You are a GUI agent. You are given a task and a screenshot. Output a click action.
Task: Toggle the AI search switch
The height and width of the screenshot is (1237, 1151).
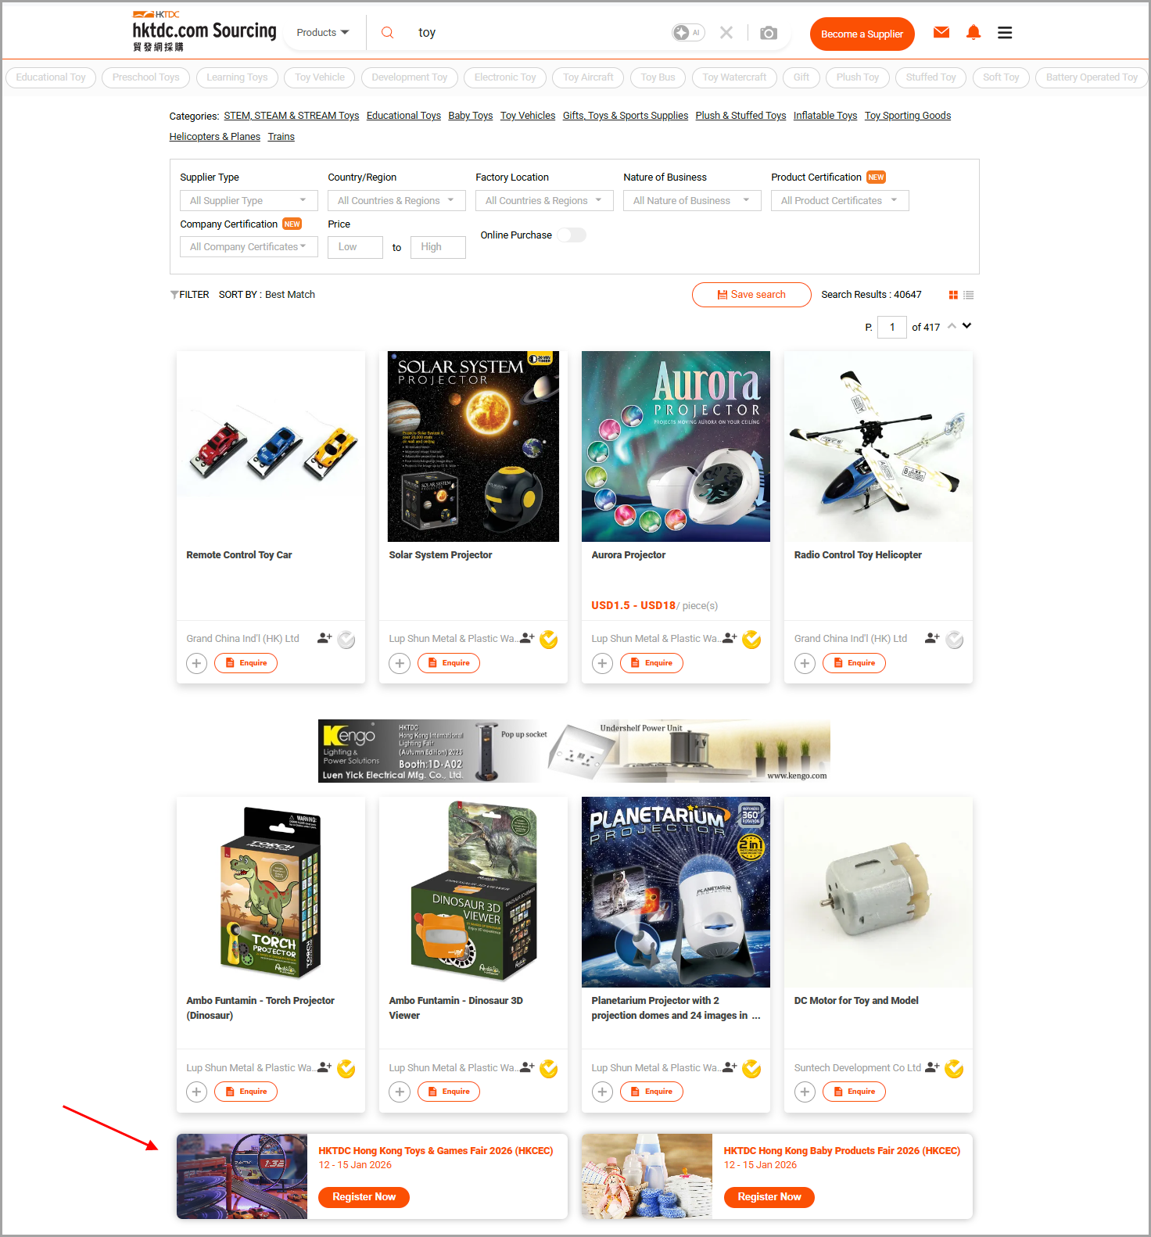pos(688,33)
